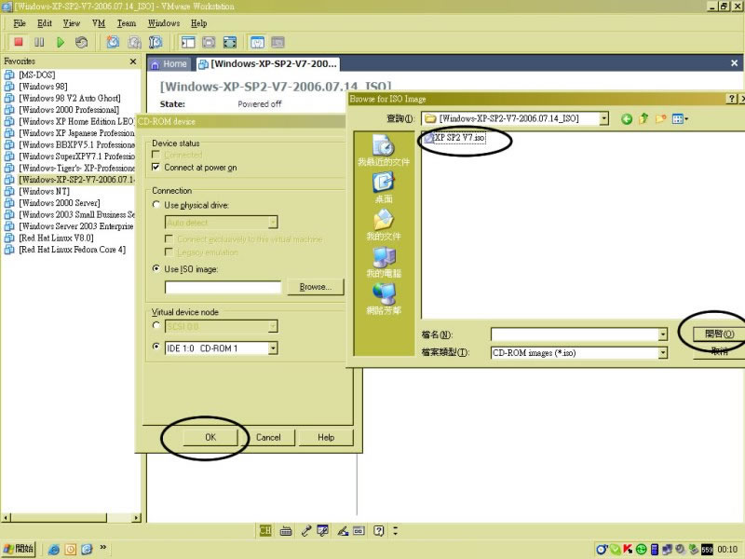The image size is (745, 559).
Task: Click the Up One Level folder icon
Action: (x=643, y=118)
